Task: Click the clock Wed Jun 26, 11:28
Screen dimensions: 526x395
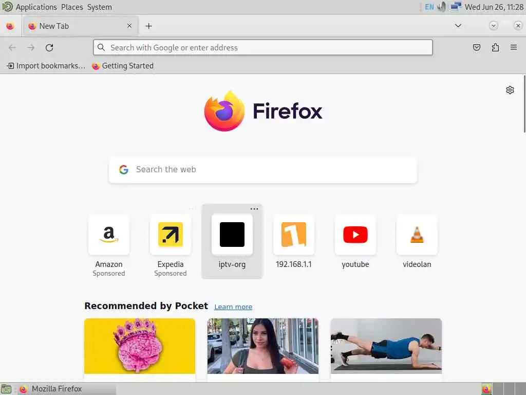Action: pos(494,7)
